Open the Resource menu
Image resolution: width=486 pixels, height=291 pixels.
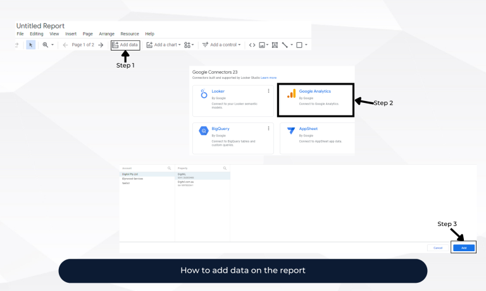click(x=129, y=33)
